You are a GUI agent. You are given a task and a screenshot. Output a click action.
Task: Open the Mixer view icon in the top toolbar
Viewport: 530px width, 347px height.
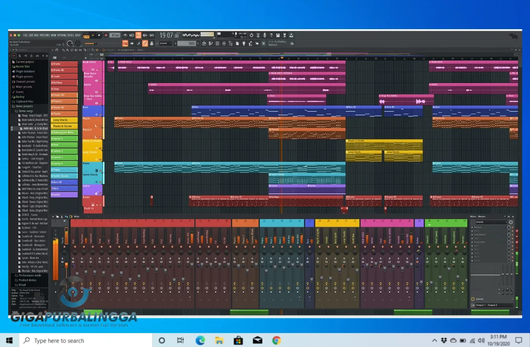click(x=224, y=44)
